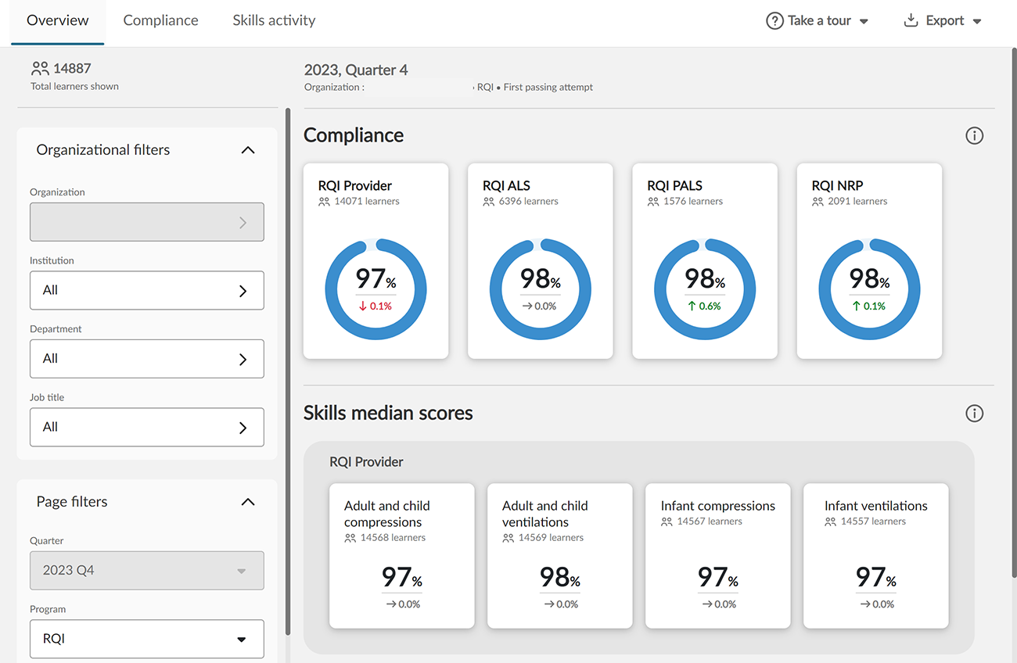
Task: Open the Department filter selector
Action: (x=147, y=359)
